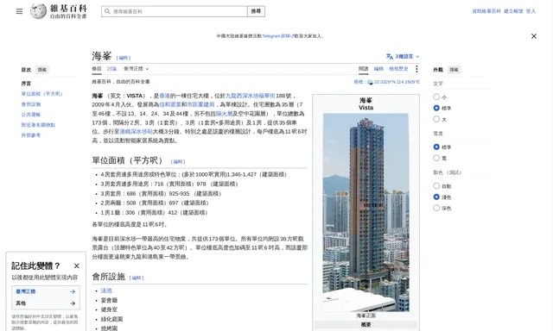The height and width of the screenshot is (331, 553).
Task: Click the language translate icon
Action: 390,56
